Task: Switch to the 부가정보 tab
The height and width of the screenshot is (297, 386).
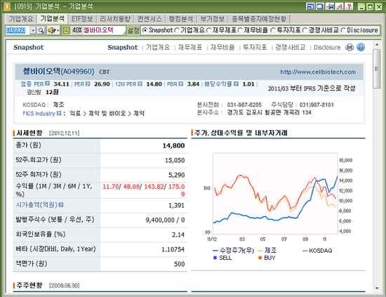Action: (x=213, y=19)
